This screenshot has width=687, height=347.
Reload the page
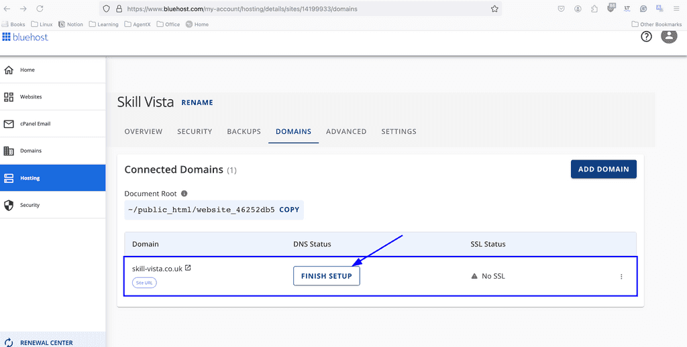(x=40, y=9)
